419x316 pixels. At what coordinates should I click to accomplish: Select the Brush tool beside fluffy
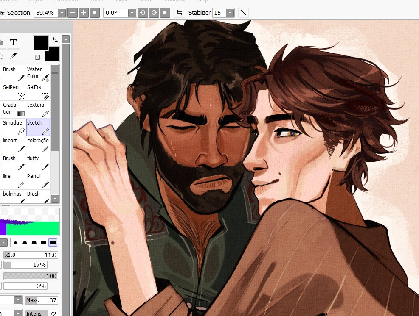click(x=13, y=163)
